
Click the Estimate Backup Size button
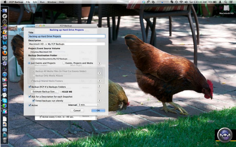[45, 92]
